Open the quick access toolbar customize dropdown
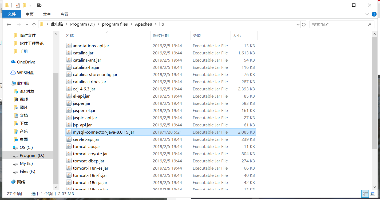 pos(30,5)
